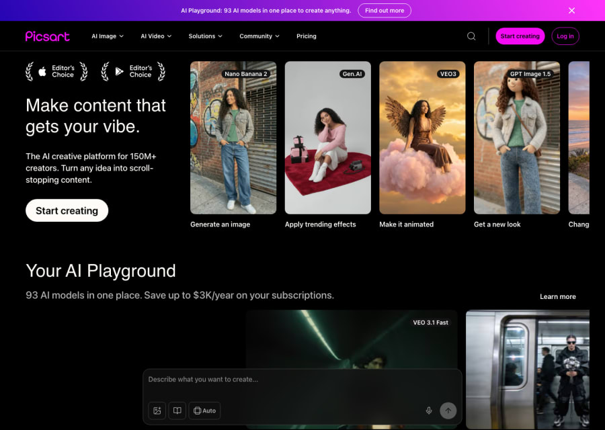The height and width of the screenshot is (430, 605).
Task: Click the Picsart logo
Action: 47,36
